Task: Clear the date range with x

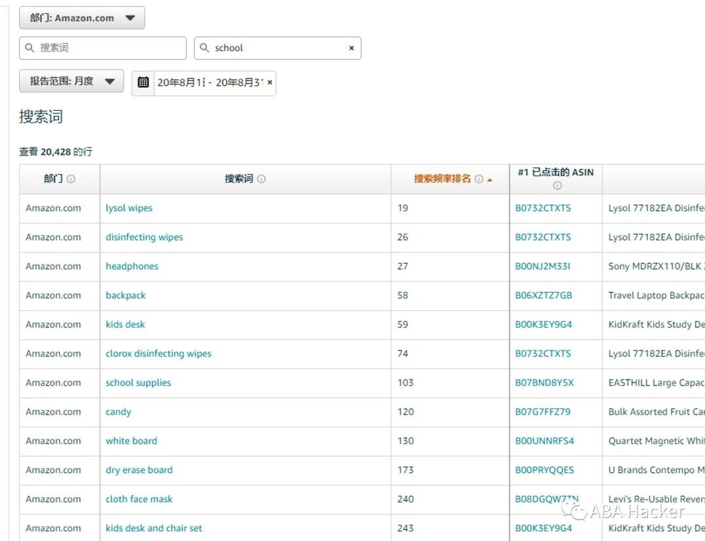Action: pos(270,83)
